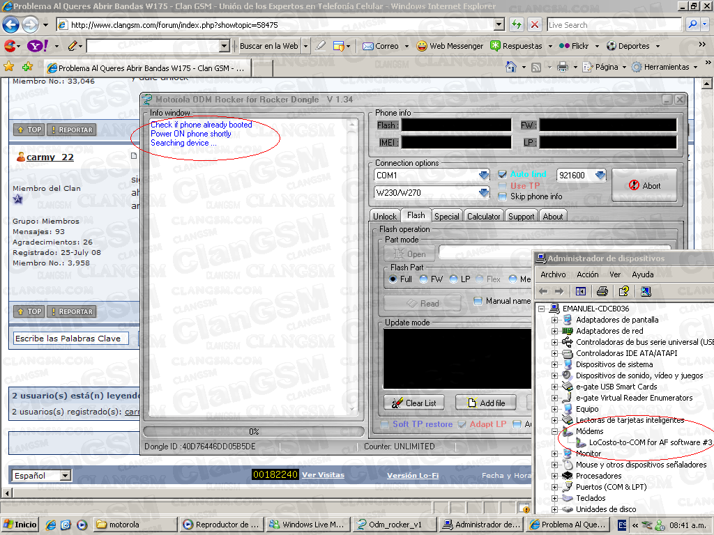Viewport: 714px width, 535px height.
Task: Select the LP flash part radio button
Action: pyautogui.click(x=453, y=279)
